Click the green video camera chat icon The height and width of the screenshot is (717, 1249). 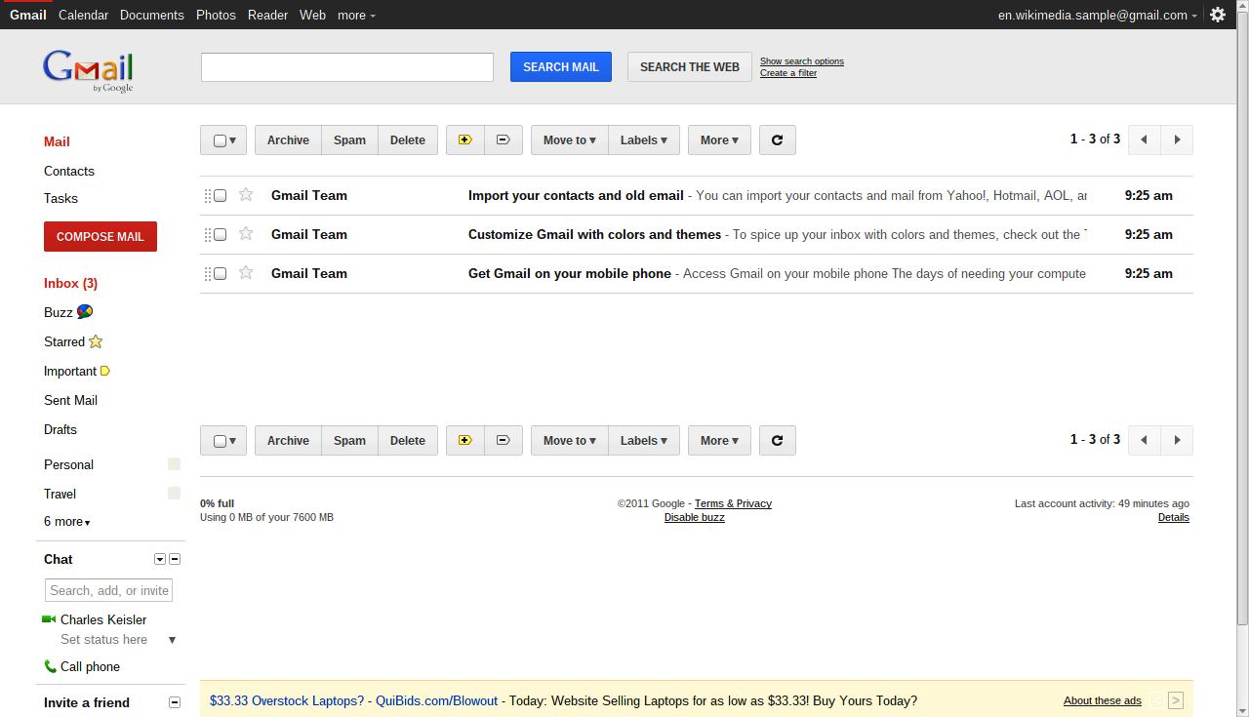tap(49, 619)
